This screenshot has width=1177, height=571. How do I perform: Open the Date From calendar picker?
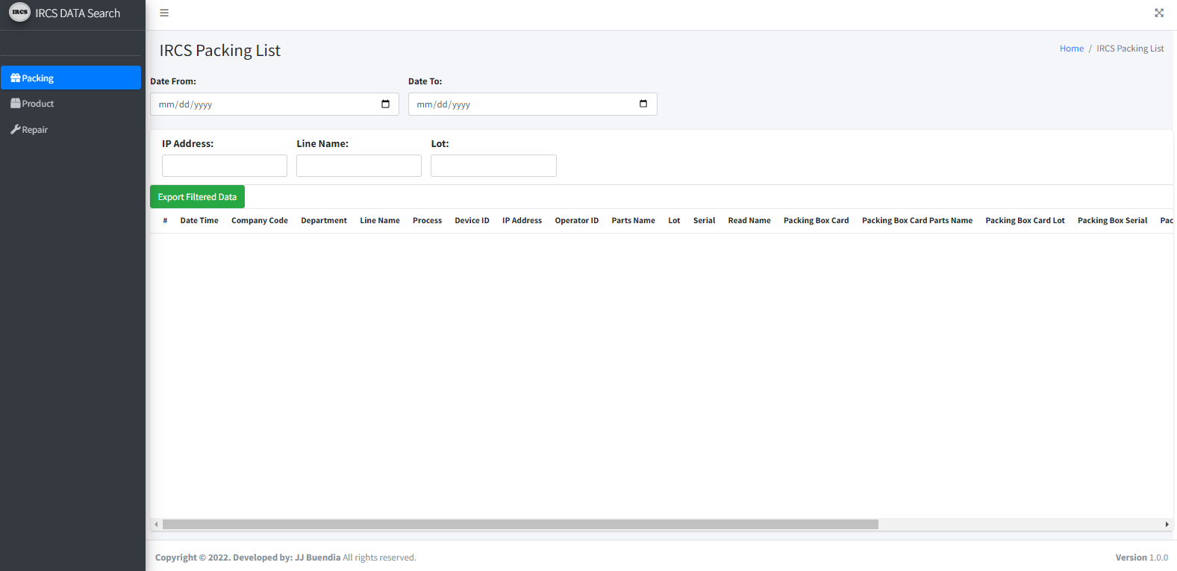coord(385,104)
